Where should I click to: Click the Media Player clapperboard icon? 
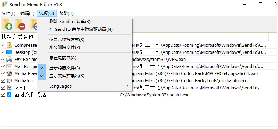9,73
